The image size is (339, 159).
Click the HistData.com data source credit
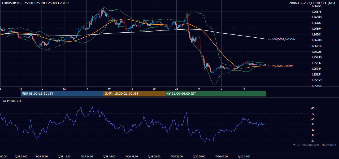tap(315, 145)
